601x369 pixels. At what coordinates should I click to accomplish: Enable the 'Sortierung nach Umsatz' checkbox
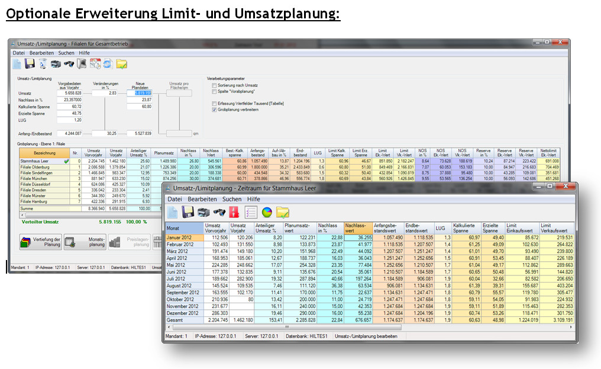214,85
